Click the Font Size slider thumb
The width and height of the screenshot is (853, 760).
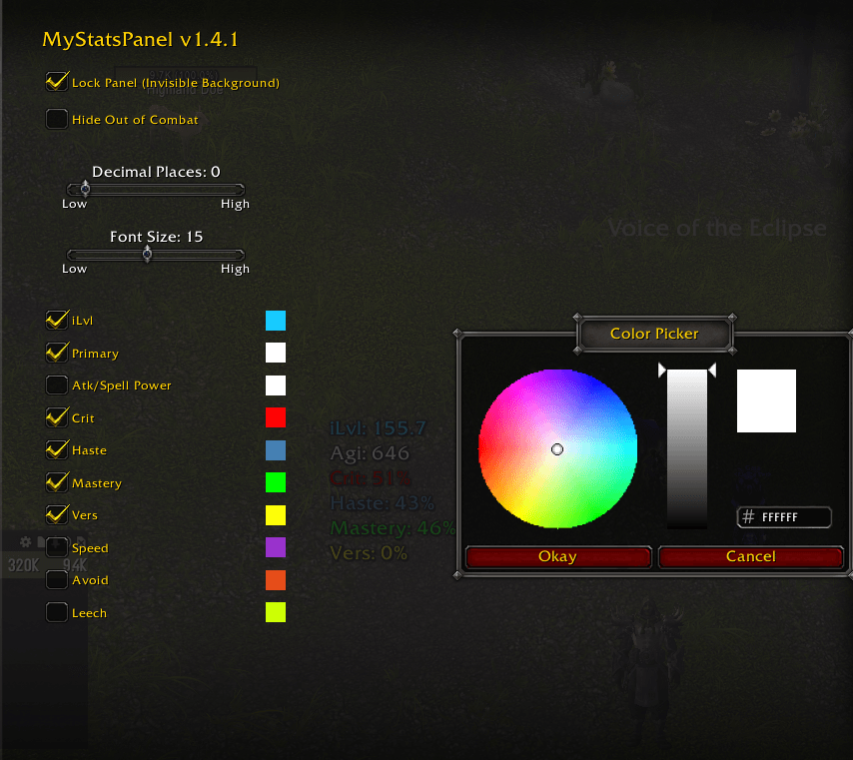147,254
